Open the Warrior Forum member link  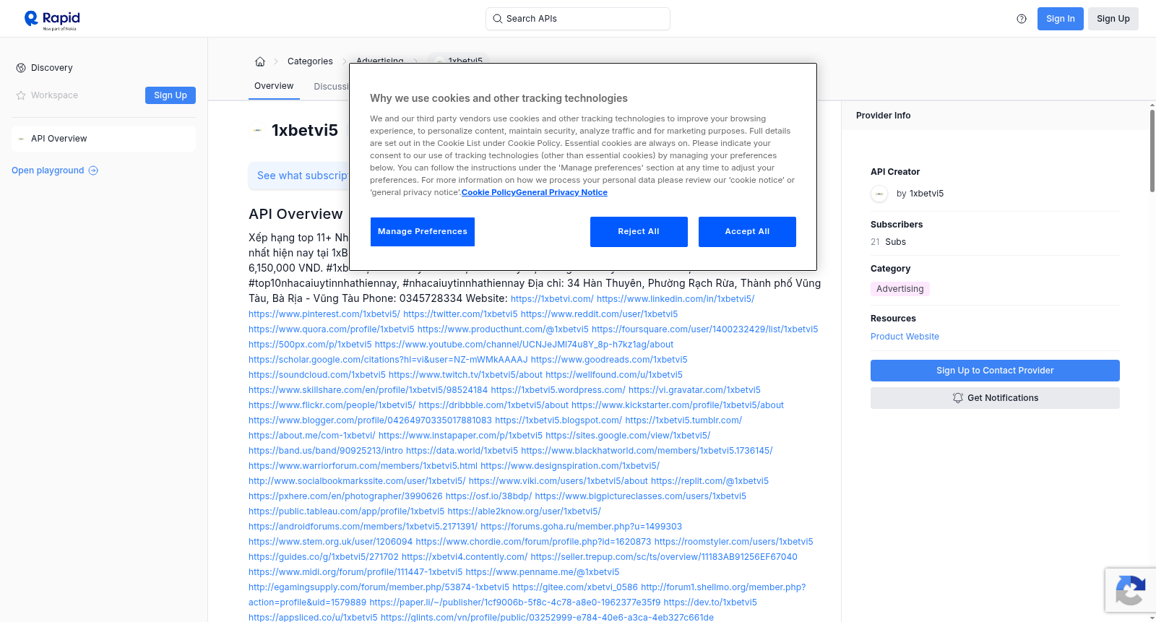point(363,466)
